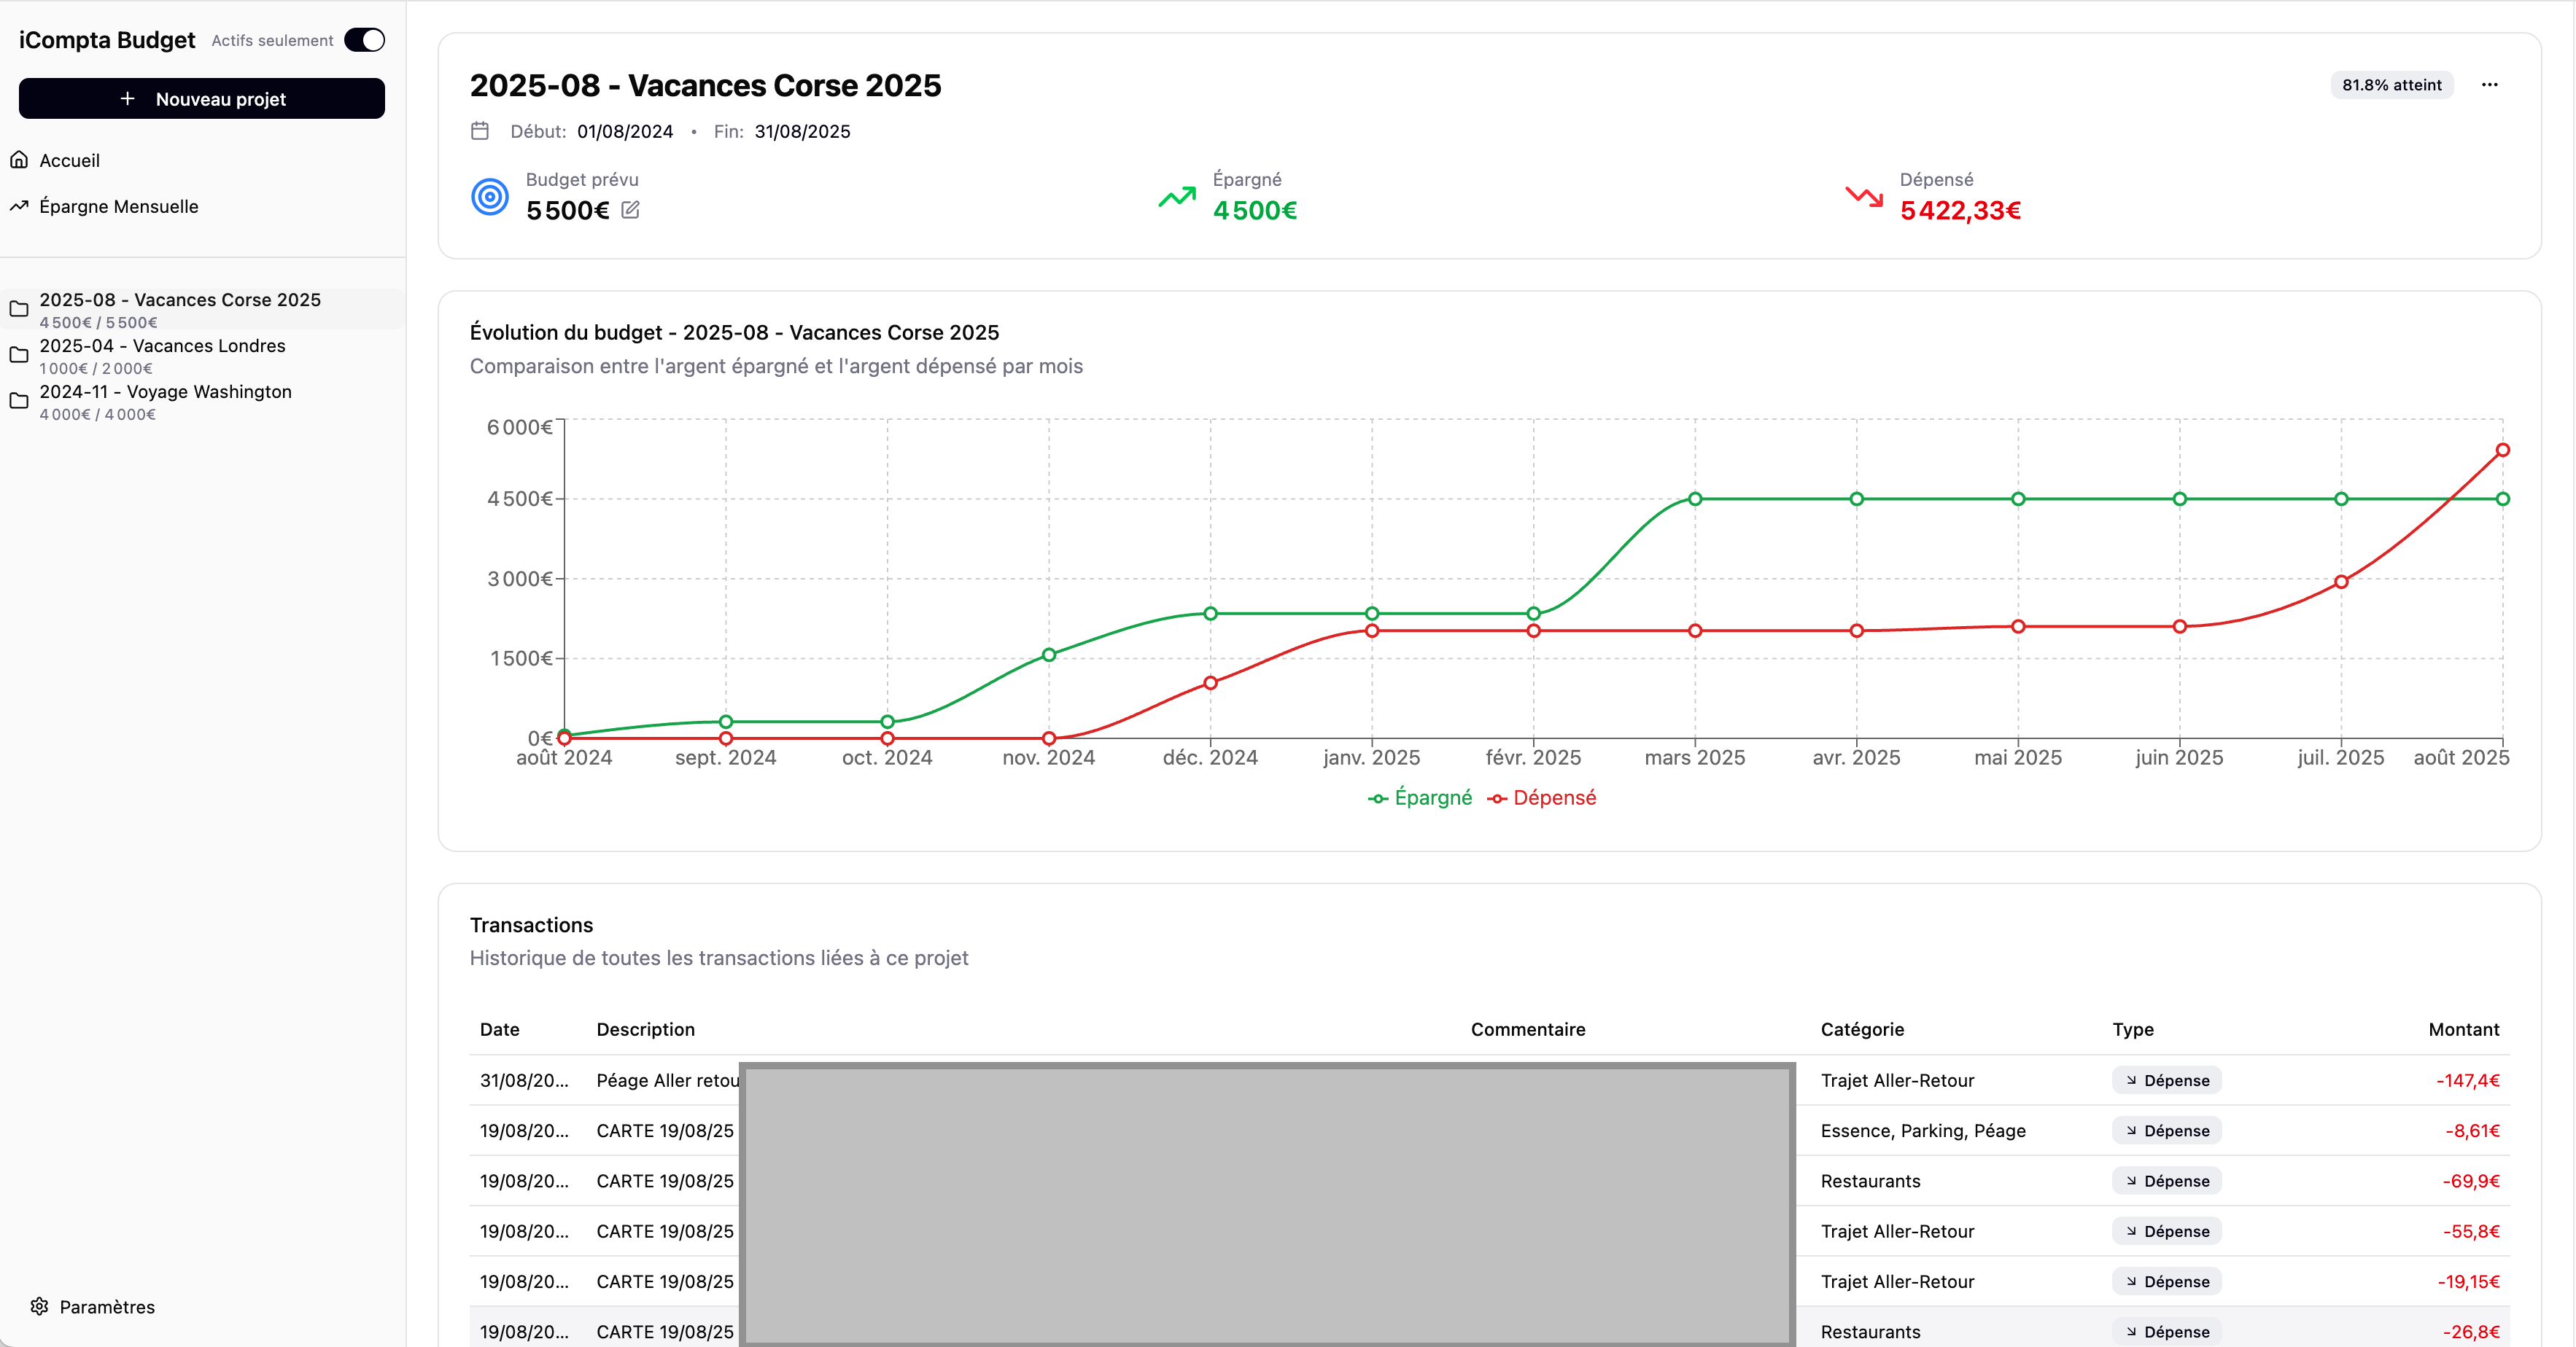
Task: Click the pencil edit icon beside budget prévu
Action: tap(630, 210)
